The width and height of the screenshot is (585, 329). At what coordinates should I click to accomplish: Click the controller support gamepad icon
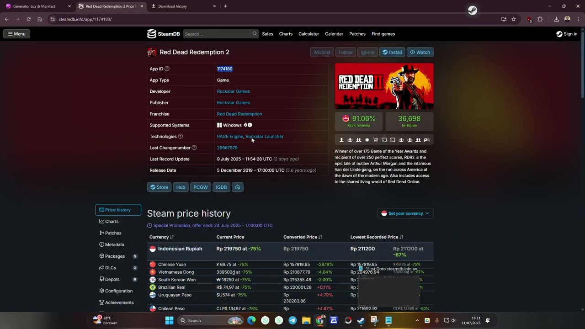tap(426, 140)
